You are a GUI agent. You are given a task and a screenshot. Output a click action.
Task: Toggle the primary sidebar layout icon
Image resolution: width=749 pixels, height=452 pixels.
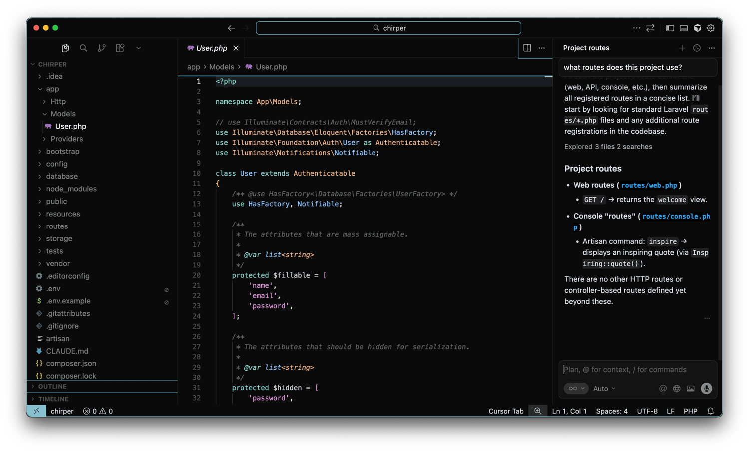point(670,28)
